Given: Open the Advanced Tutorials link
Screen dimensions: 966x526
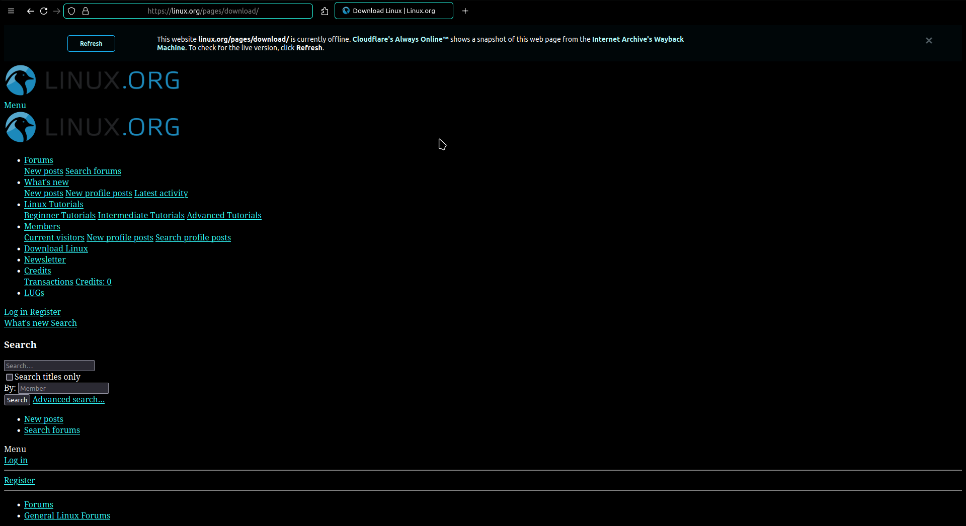Looking at the screenshot, I should click(224, 215).
